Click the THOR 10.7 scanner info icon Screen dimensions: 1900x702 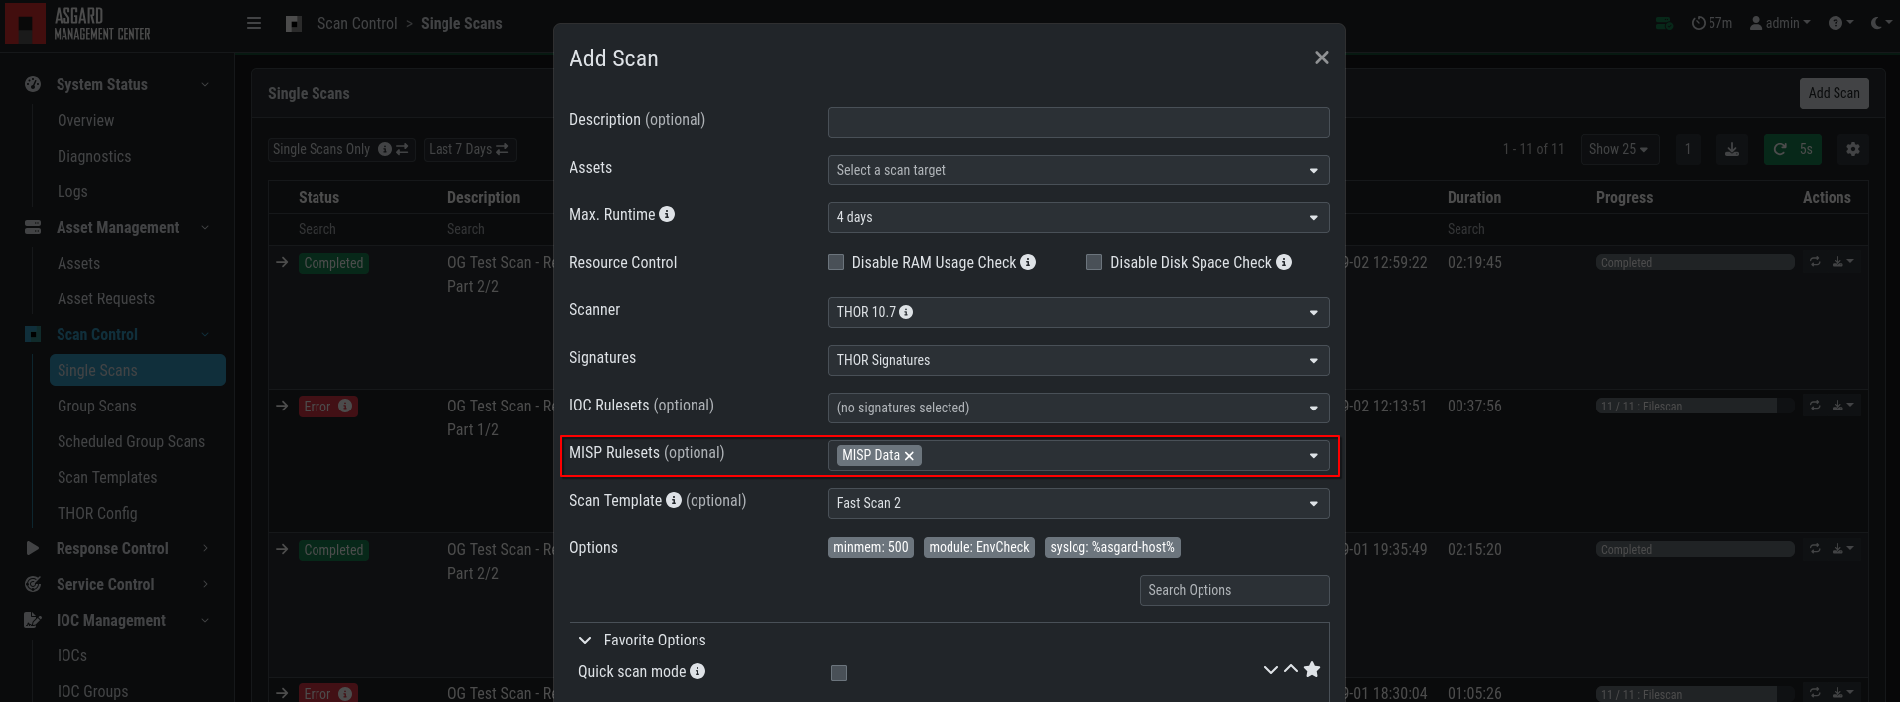[x=906, y=312]
